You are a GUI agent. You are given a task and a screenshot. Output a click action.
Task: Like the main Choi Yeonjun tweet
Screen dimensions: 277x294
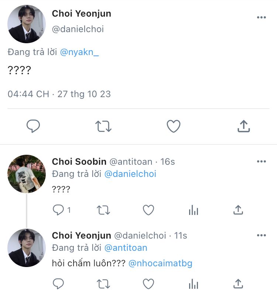[173, 127]
